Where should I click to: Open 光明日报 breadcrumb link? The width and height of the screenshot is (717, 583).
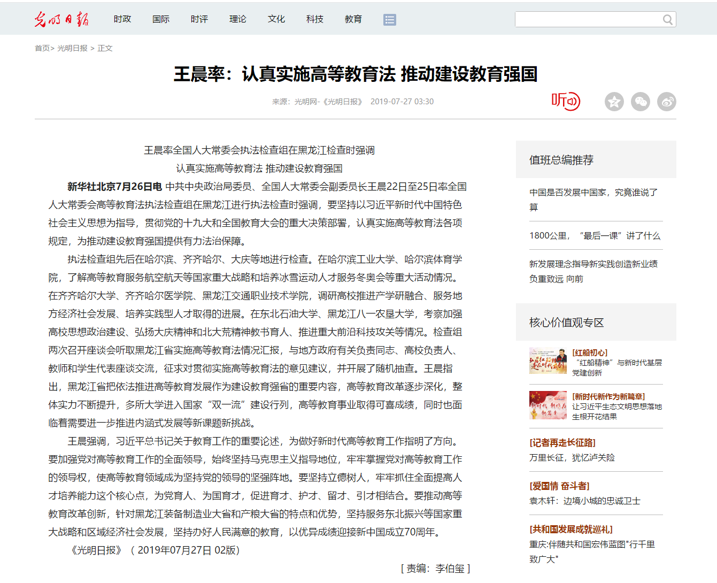(x=72, y=48)
